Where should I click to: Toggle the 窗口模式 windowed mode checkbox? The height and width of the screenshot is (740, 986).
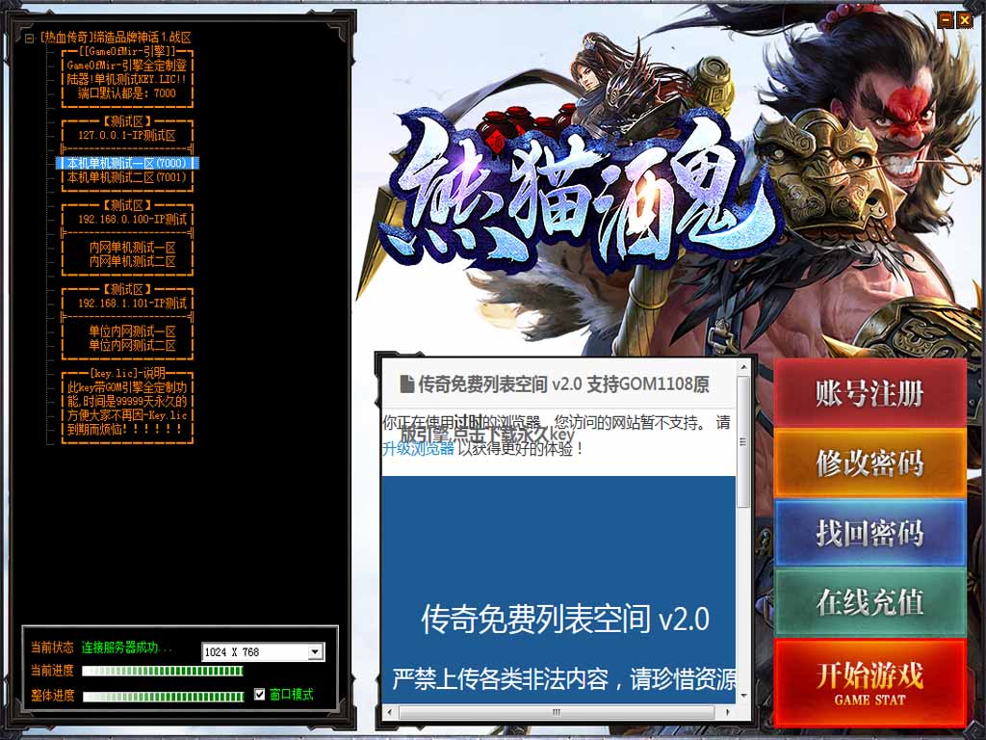click(x=259, y=694)
